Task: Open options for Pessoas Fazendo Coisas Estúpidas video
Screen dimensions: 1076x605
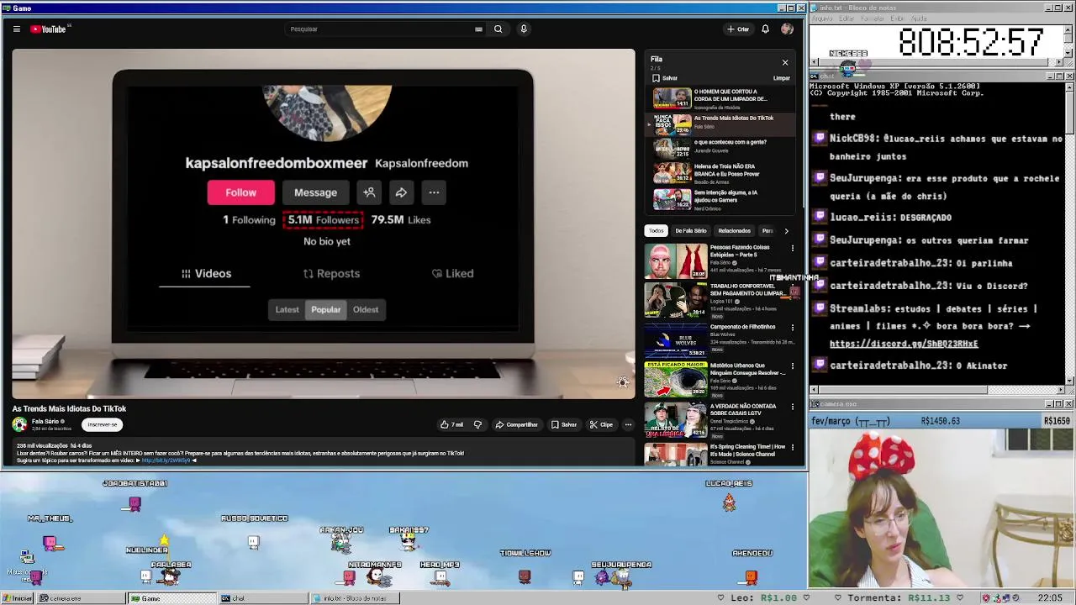Action: [792, 249]
